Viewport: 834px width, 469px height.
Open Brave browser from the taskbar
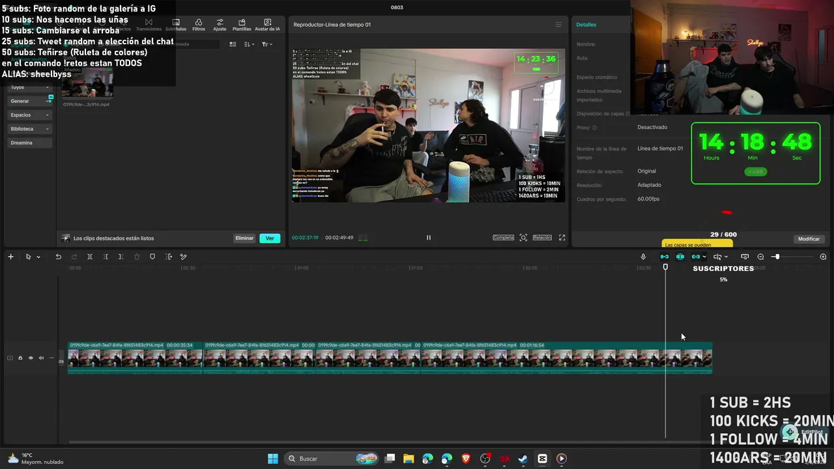466,459
